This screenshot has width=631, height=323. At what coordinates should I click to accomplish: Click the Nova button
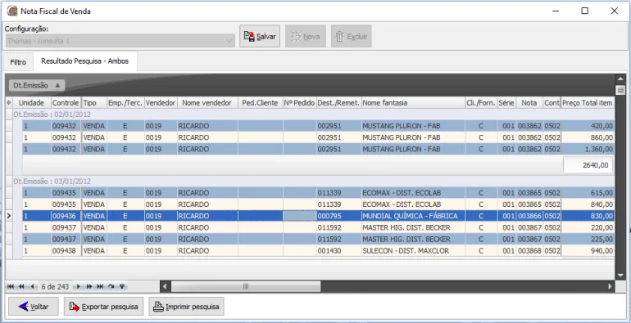[x=306, y=37]
